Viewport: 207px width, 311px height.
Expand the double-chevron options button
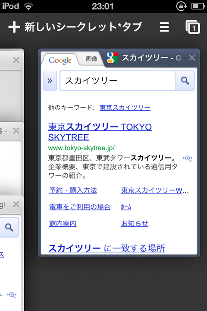50,80
